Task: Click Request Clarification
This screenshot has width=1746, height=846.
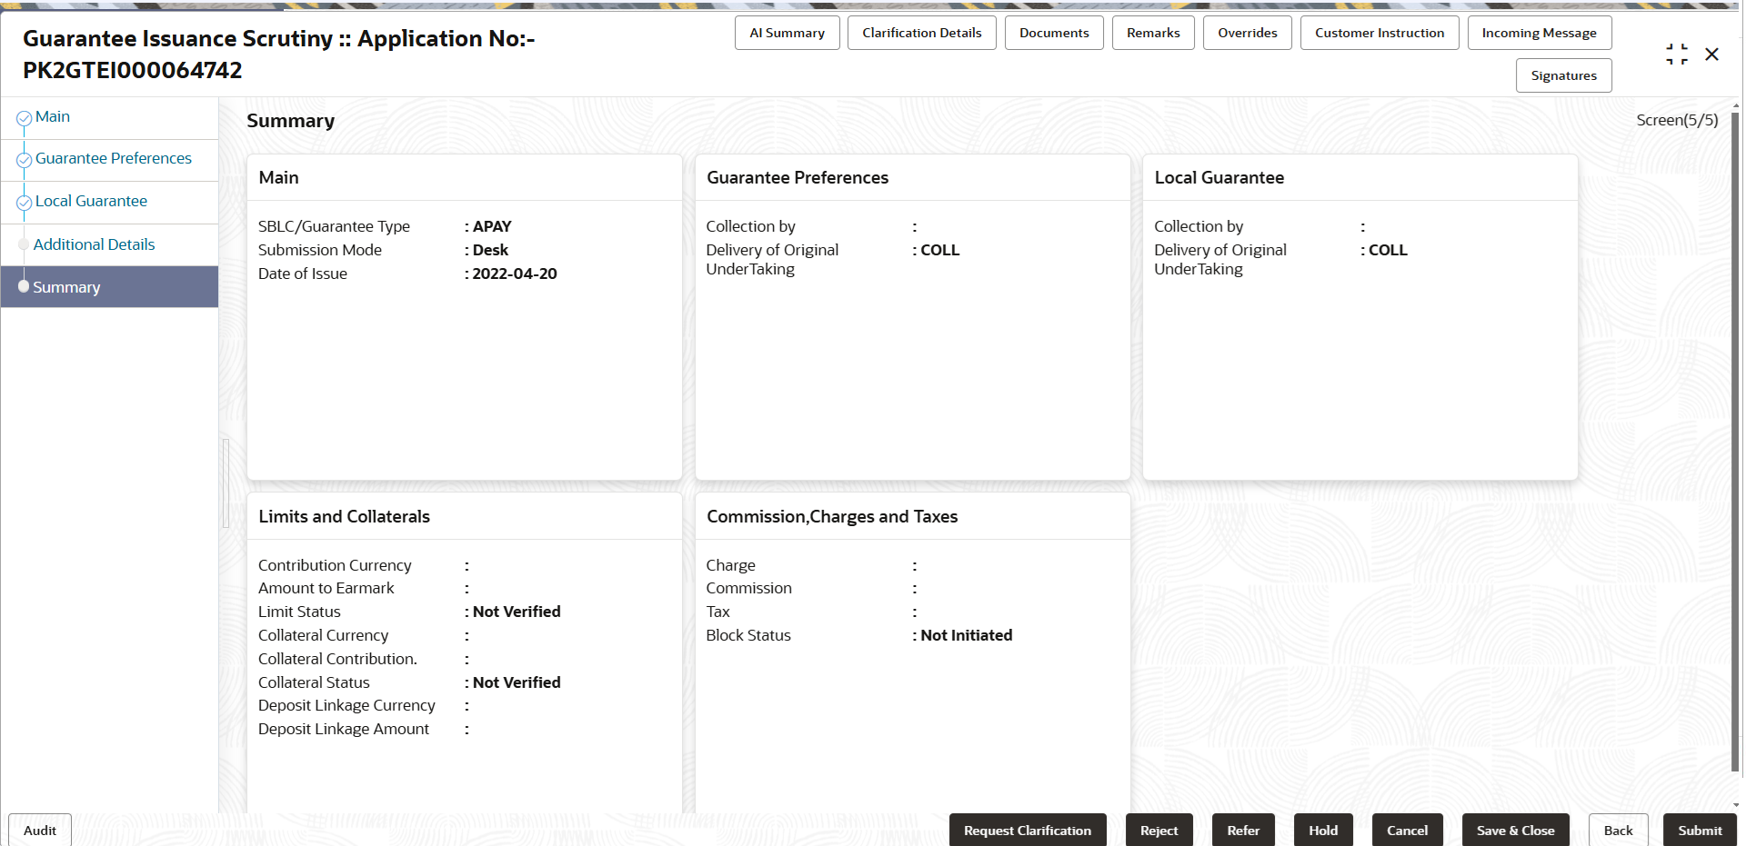Action: click(x=1028, y=830)
